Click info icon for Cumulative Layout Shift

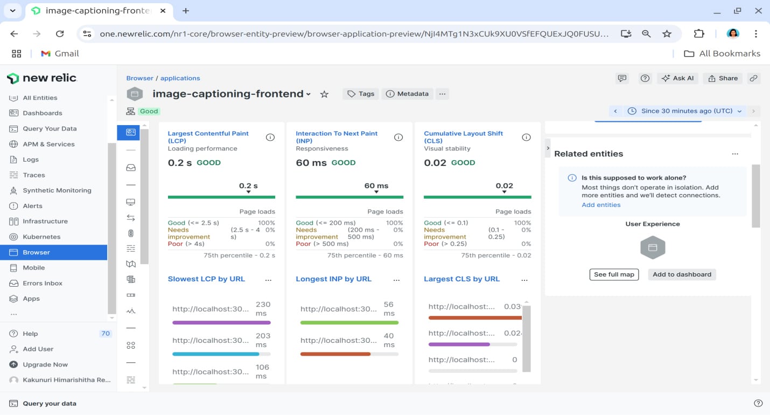(527, 137)
